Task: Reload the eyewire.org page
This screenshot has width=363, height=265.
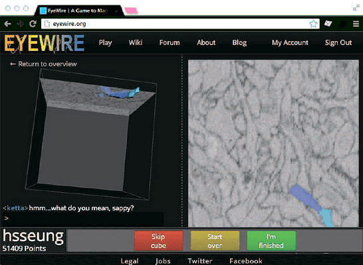Action: [x=33, y=24]
